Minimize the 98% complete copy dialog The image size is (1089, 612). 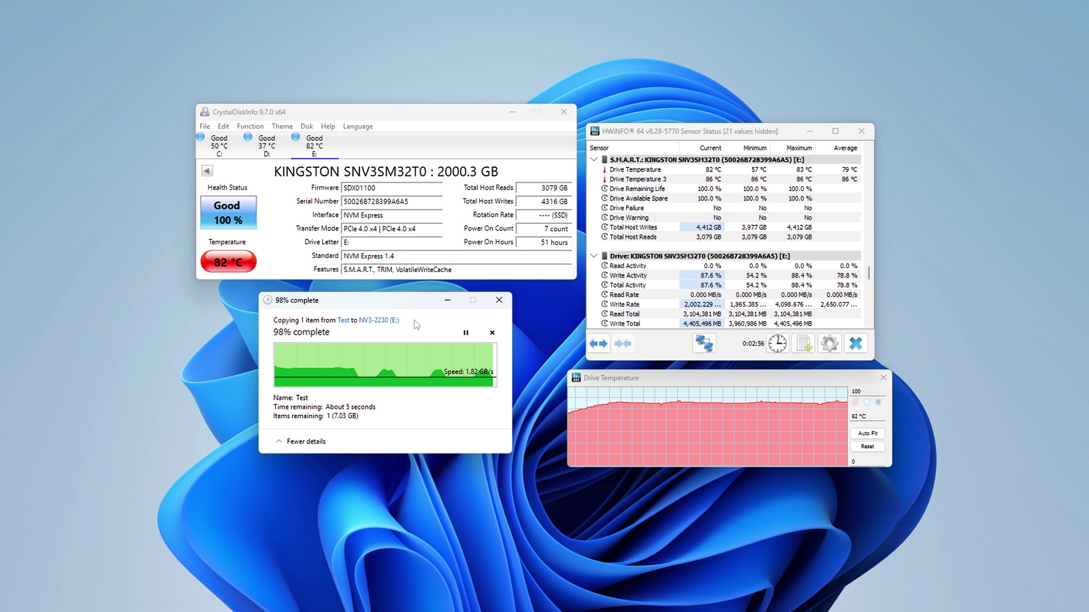[x=447, y=300]
